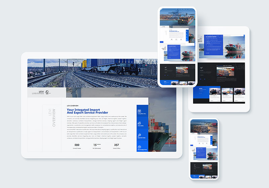
Task: Click the Repackaging Ready box icon
Action: click(139, 147)
